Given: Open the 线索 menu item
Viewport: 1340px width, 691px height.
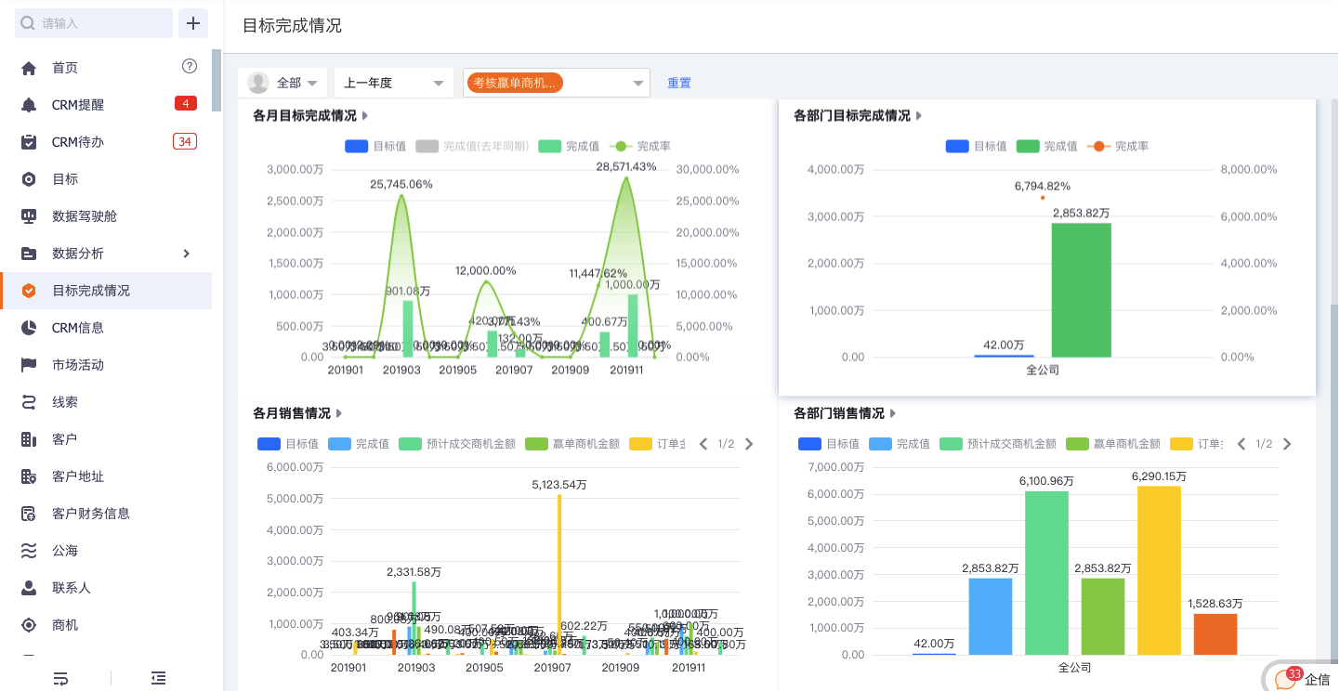Looking at the screenshot, I should point(106,402).
